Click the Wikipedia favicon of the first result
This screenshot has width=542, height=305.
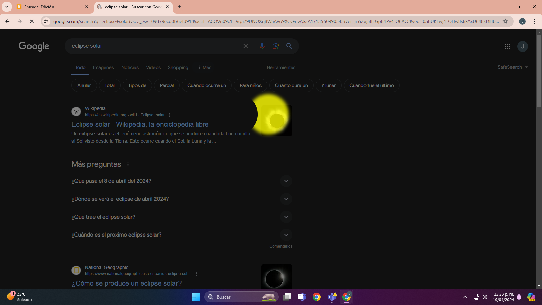(76, 111)
